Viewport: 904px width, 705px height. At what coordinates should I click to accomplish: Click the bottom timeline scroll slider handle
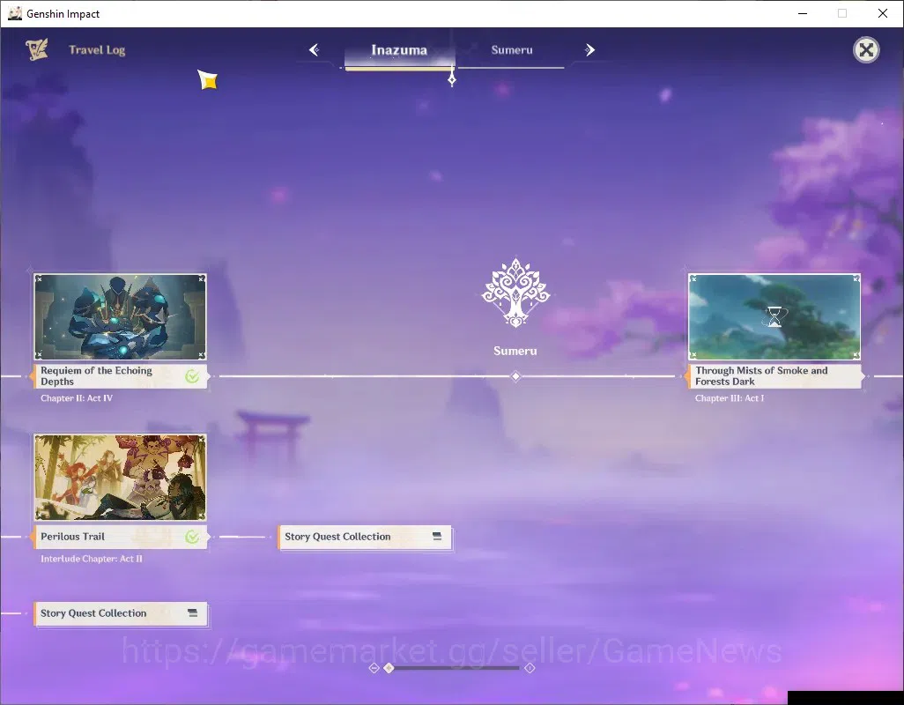tap(389, 667)
